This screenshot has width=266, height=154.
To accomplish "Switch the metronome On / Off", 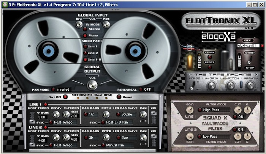I will tap(65, 97).
